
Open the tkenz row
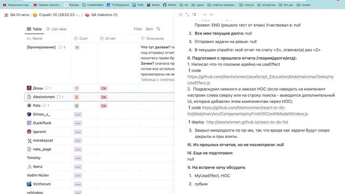(x=38, y=167)
